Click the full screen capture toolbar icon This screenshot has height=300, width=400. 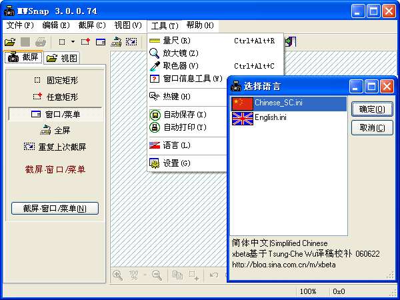pos(116,42)
